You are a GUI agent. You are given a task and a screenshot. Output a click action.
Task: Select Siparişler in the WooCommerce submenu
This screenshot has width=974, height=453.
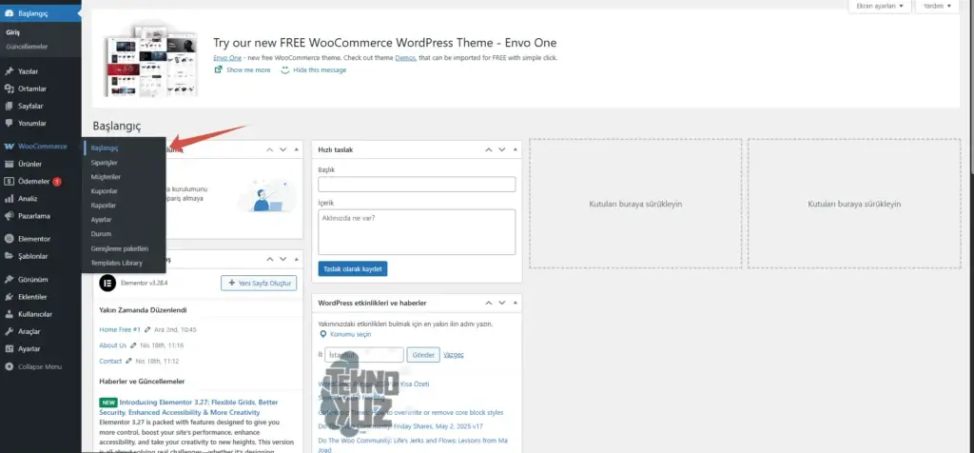(105, 163)
